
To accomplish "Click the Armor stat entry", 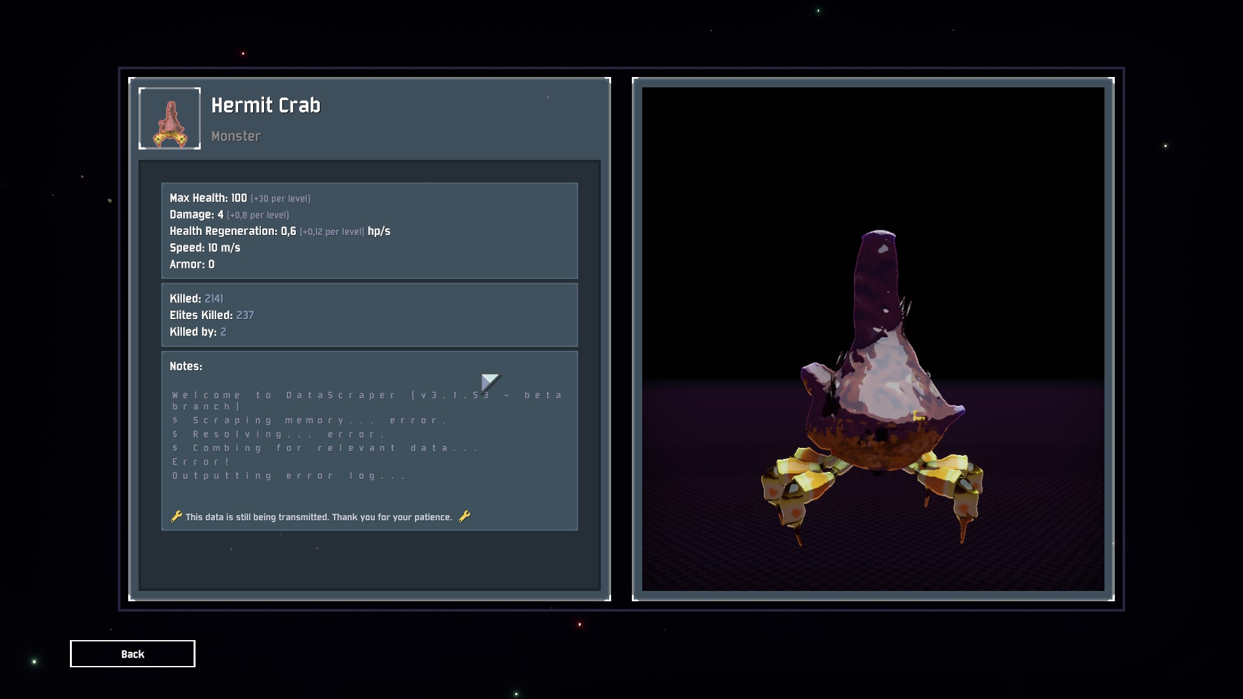I will [x=192, y=264].
